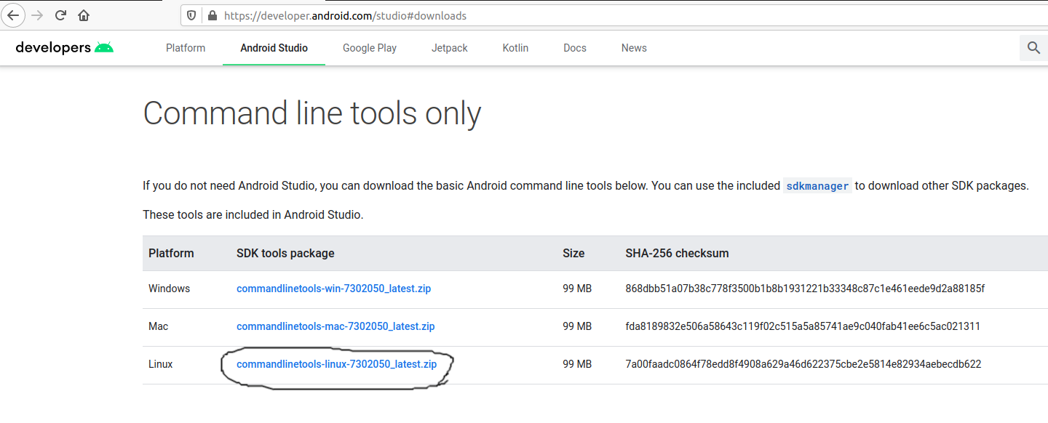This screenshot has height=423, width=1048.
Task: Download commandlinetools-mac-7302050_latest.zip
Action: 336,326
